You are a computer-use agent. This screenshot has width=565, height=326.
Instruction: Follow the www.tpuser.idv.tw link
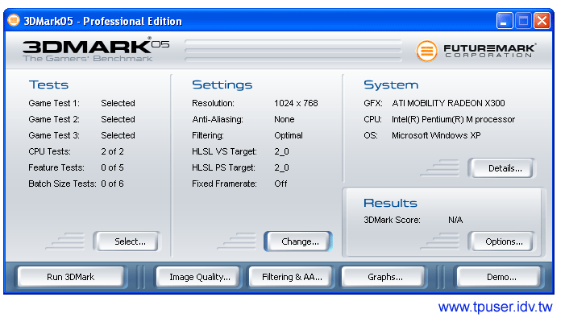[x=495, y=307]
